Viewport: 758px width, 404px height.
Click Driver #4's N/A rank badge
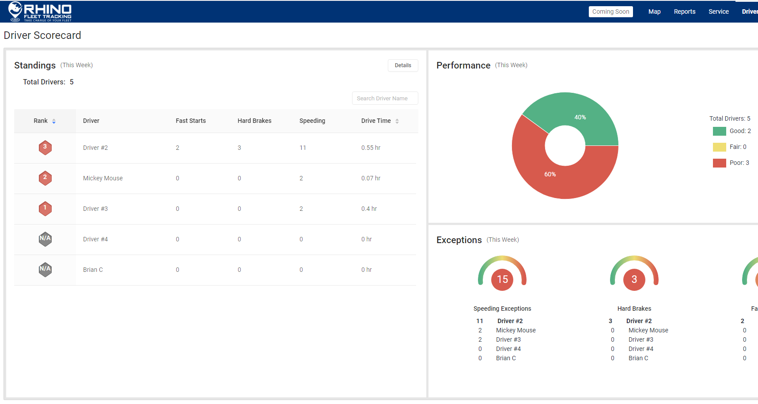coord(45,239)
